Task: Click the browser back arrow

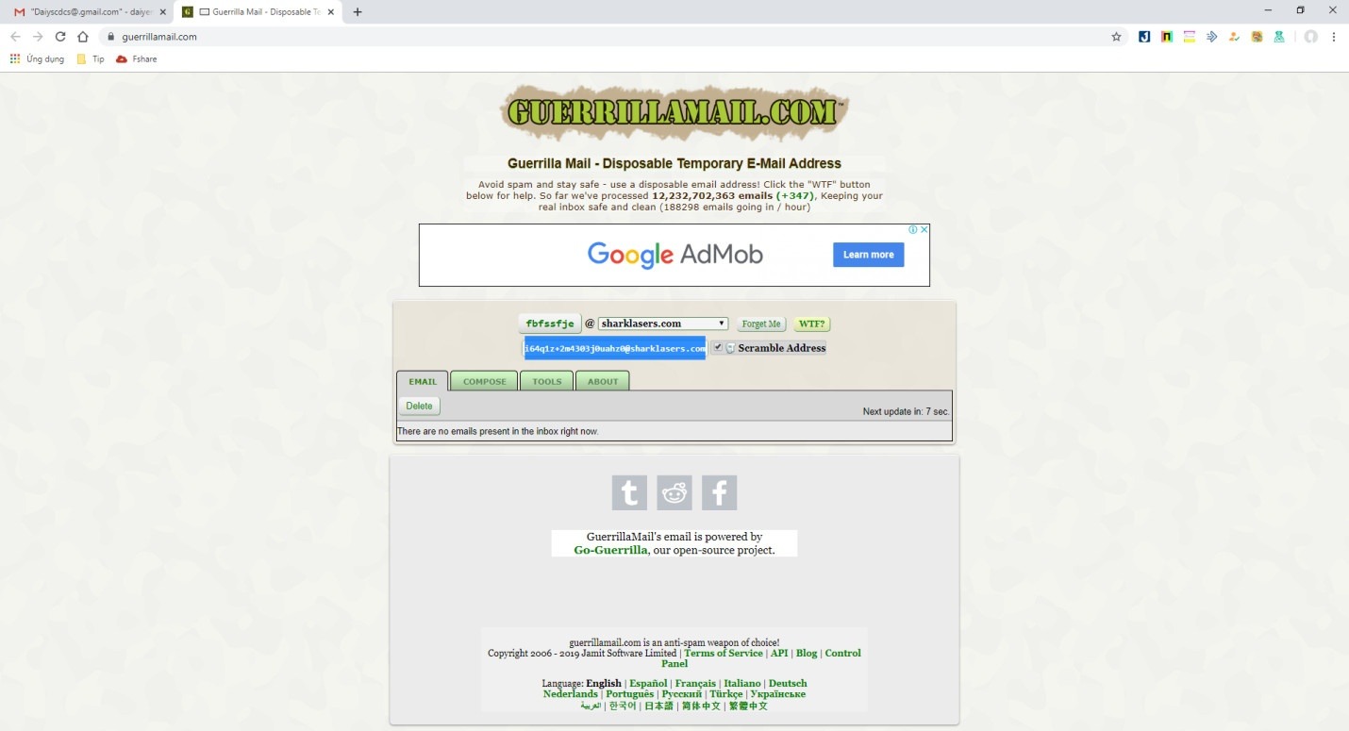Action: (x=15, y=37)
